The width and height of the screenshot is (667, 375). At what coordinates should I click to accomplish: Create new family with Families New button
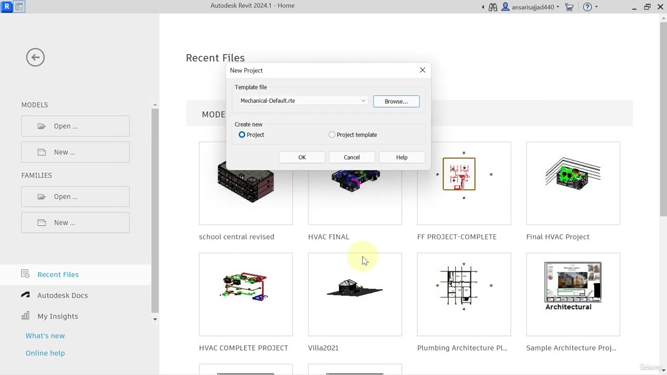(x=76, y=222)
